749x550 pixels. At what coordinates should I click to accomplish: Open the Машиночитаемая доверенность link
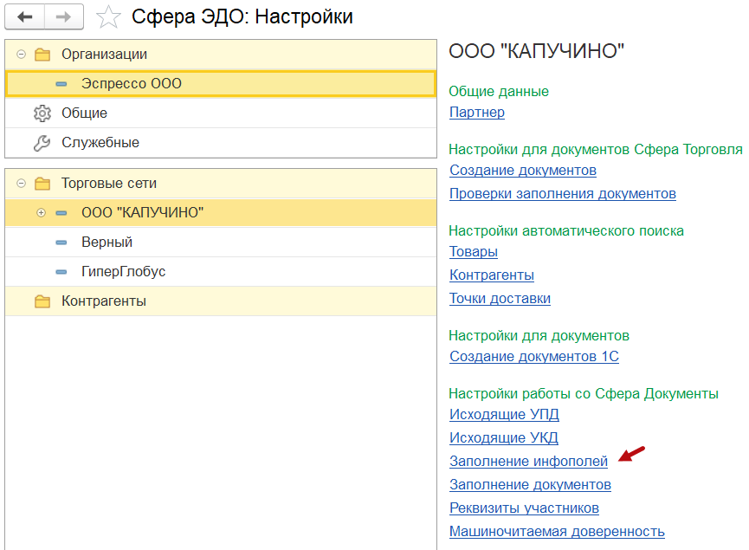click(x=557, y=531)
